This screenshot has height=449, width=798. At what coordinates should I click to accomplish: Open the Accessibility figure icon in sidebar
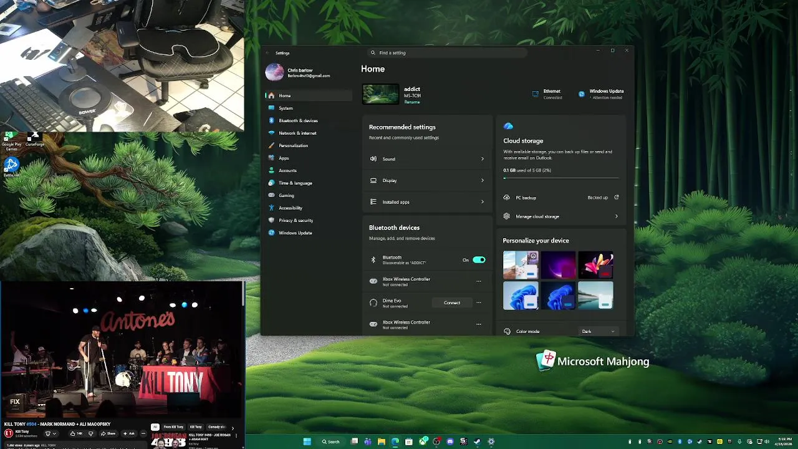tap(271, 208)
